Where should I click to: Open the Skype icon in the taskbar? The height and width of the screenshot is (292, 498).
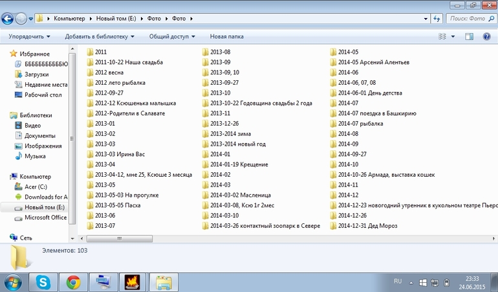point(44,282)
